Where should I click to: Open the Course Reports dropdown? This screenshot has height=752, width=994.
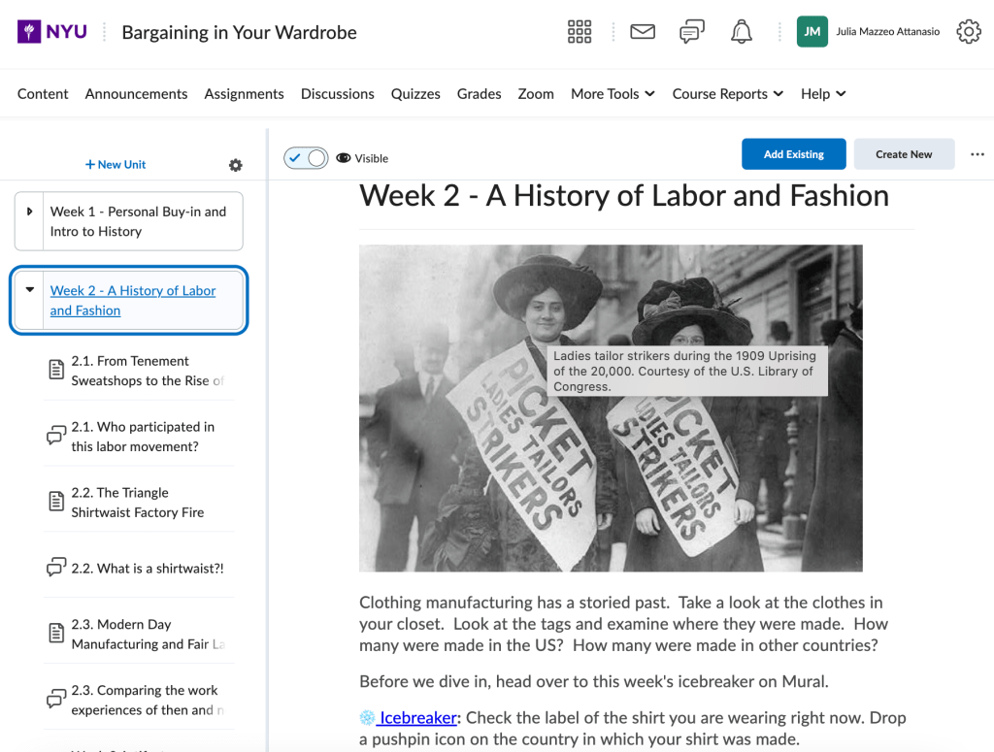(x=727, y=94)
